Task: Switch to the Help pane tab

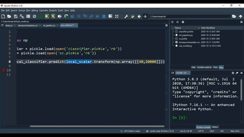Action: click(193, 67)
